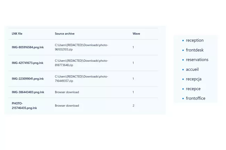Select the 'reception' list item
The image size is (226, 150).
click(195, 40)
